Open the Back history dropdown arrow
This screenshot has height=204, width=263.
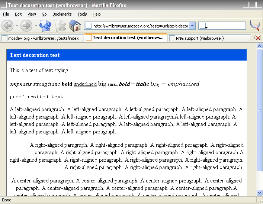click(x=17, y=26)
